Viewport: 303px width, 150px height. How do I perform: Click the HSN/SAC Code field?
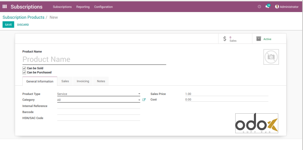(98, 118)
